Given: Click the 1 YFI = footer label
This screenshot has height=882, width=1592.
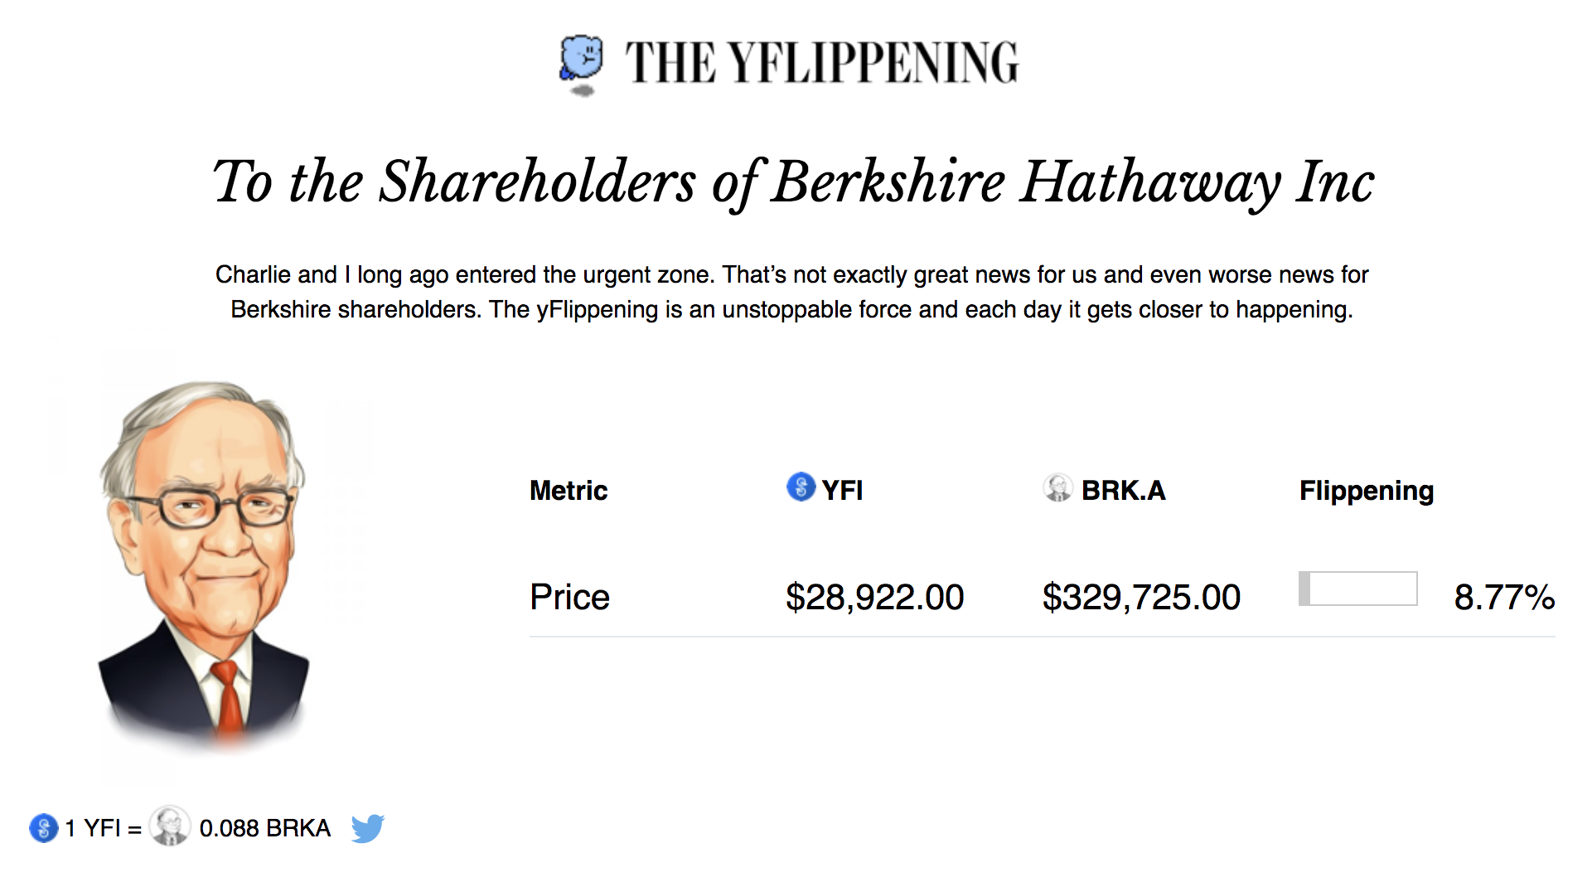Looking at the screenshot, I should pos(104,828).
